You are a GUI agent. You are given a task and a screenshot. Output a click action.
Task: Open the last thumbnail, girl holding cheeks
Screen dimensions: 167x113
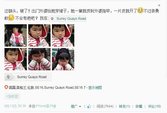coord(63,59)
